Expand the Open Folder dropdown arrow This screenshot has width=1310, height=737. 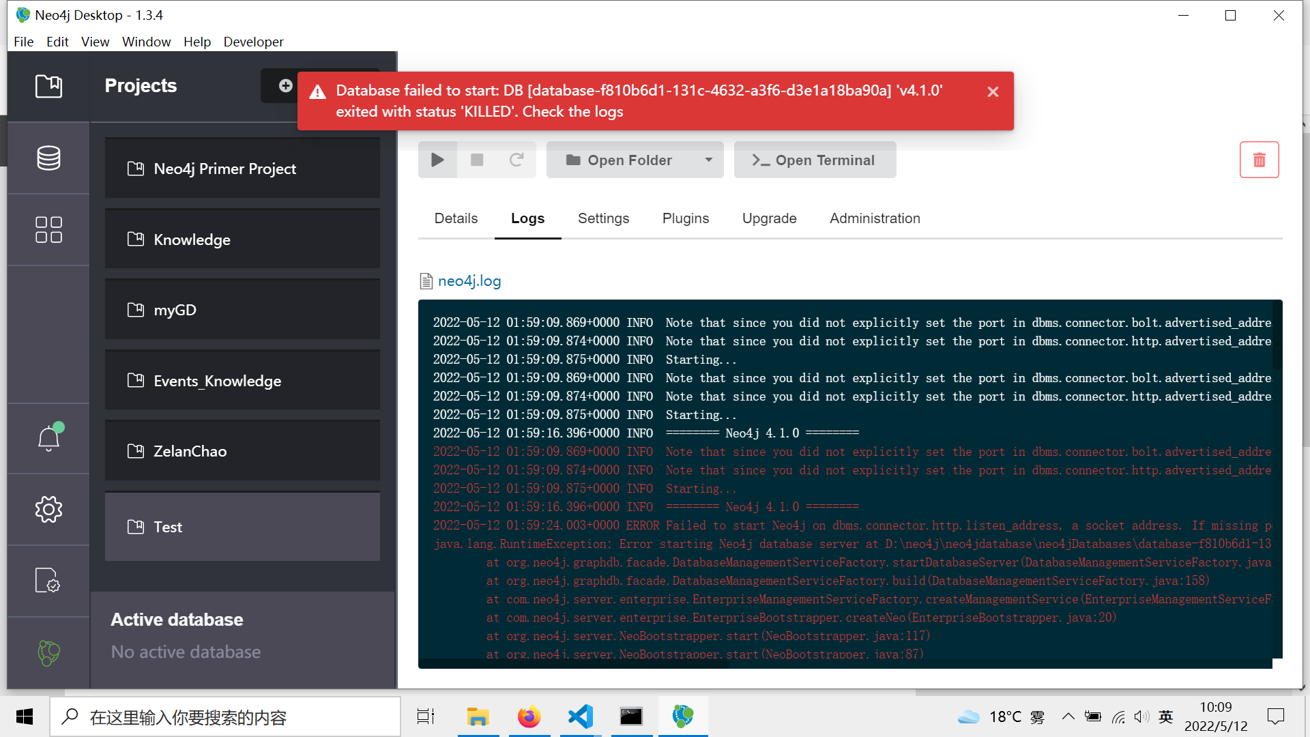click(x=709, y=160)
